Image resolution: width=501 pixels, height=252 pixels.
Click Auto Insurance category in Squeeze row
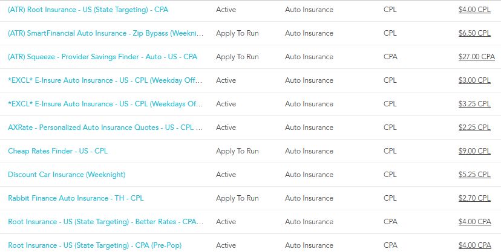coord(309,57)
